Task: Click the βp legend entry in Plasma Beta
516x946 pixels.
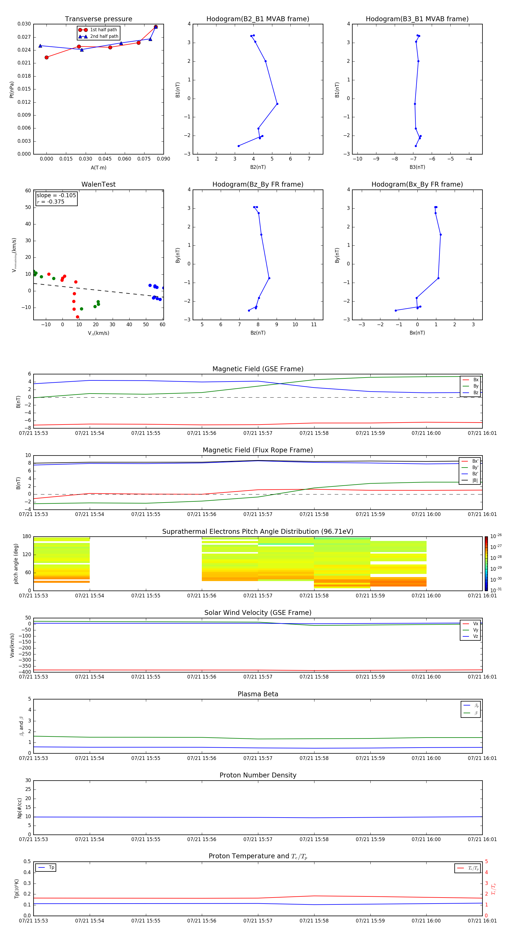Action: (471, 705)
